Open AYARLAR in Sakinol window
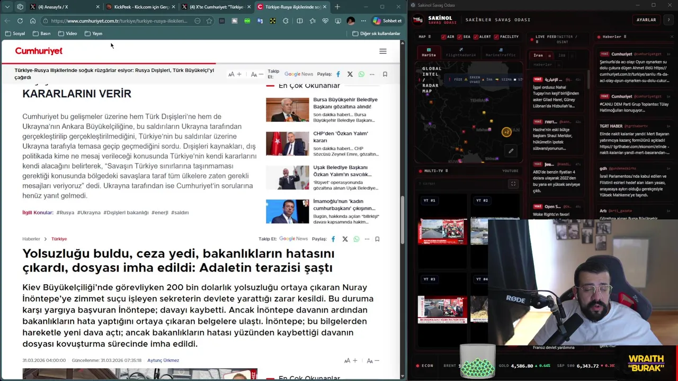 [x=646, y=20]
